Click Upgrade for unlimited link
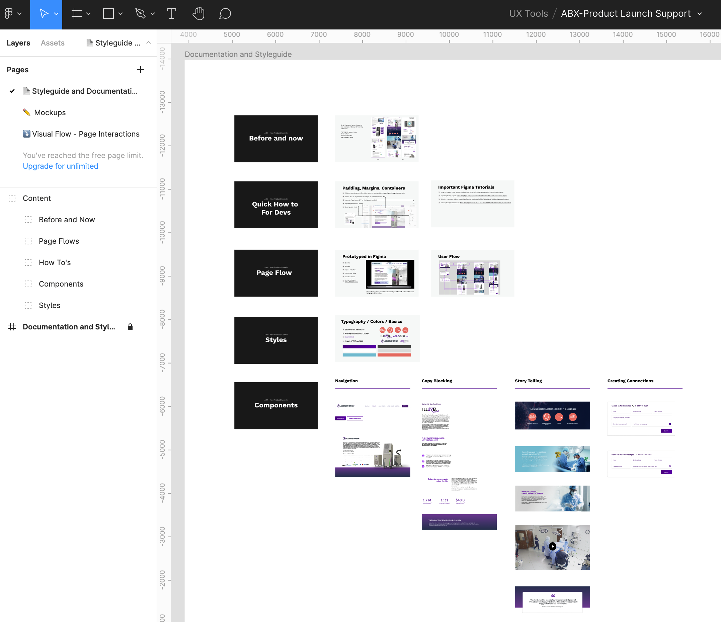721x622 pixels. pos(61,166)
